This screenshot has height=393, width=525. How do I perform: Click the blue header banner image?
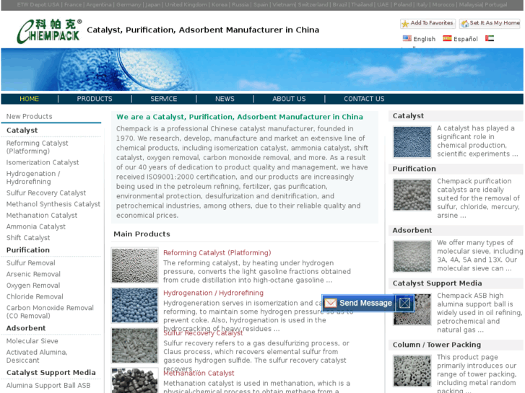pos(262,69)
